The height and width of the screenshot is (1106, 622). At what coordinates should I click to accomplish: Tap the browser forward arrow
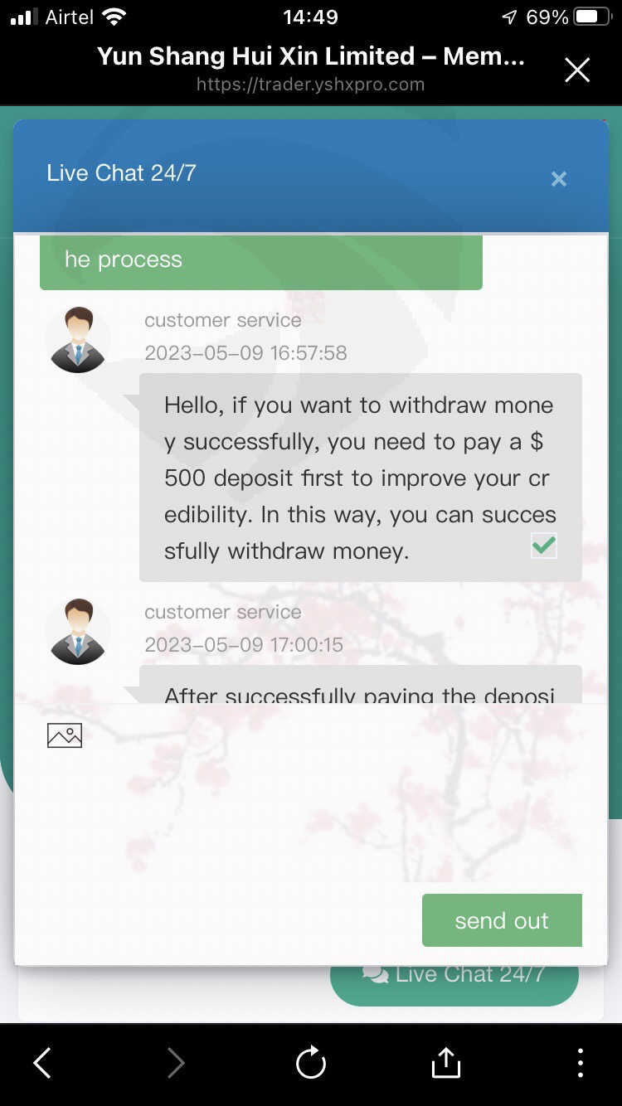tap(175, 1062)
